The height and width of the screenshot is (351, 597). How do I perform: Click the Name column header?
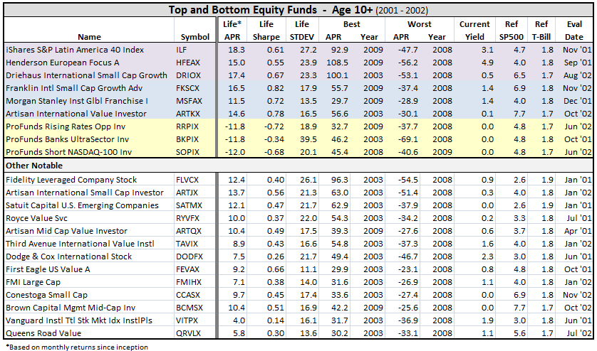coord(89,37)
